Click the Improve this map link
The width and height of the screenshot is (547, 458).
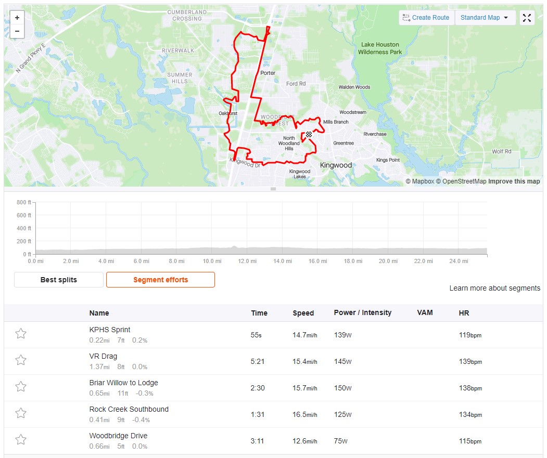tap(514, 181)
